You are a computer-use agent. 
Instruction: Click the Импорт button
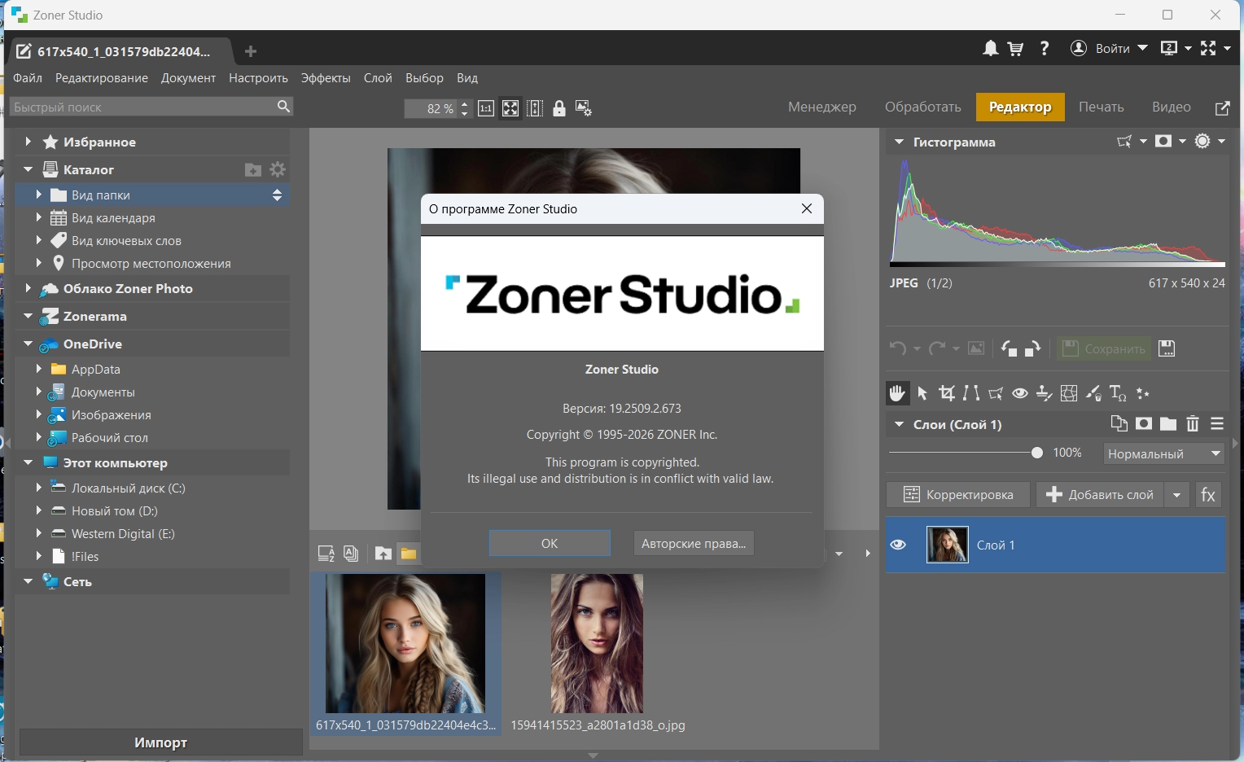(x=160, y=742)
